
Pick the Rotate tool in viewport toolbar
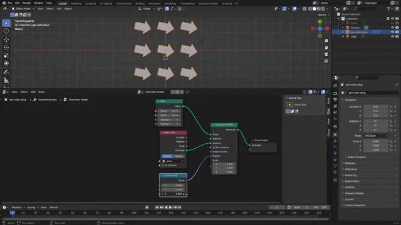click(x=6, y=47)
